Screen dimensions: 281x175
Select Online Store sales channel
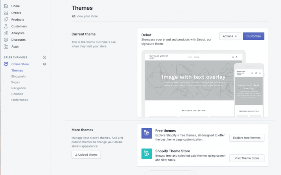(20, 64)
